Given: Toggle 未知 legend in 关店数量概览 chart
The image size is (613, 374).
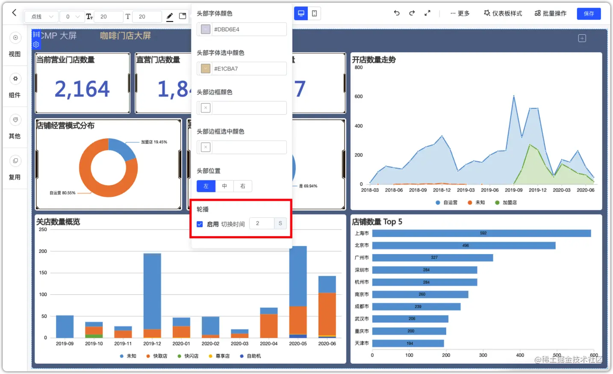Looking at the screenshot, I should 128,356.
